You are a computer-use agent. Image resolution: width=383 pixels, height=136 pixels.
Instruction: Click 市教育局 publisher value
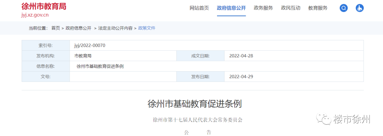pyautogui.click(x=83, y=56)
